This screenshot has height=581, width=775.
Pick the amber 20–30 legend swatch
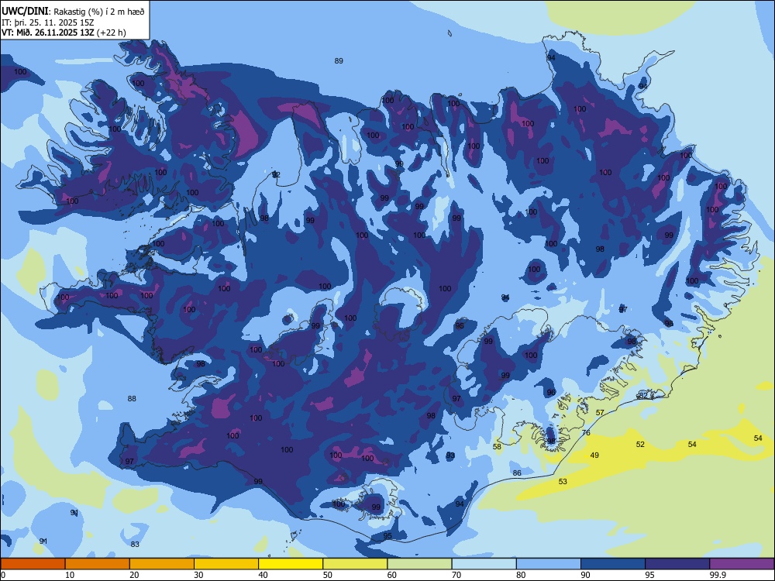point(162,564)
